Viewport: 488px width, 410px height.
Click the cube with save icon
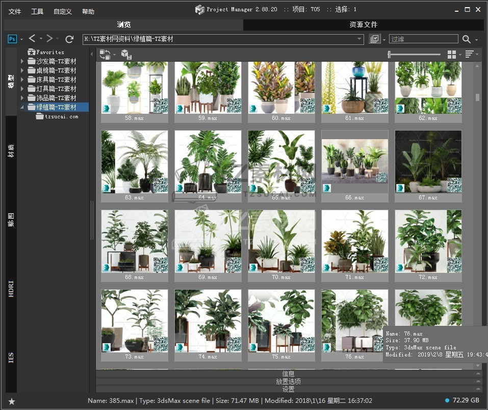click(126, 55)
